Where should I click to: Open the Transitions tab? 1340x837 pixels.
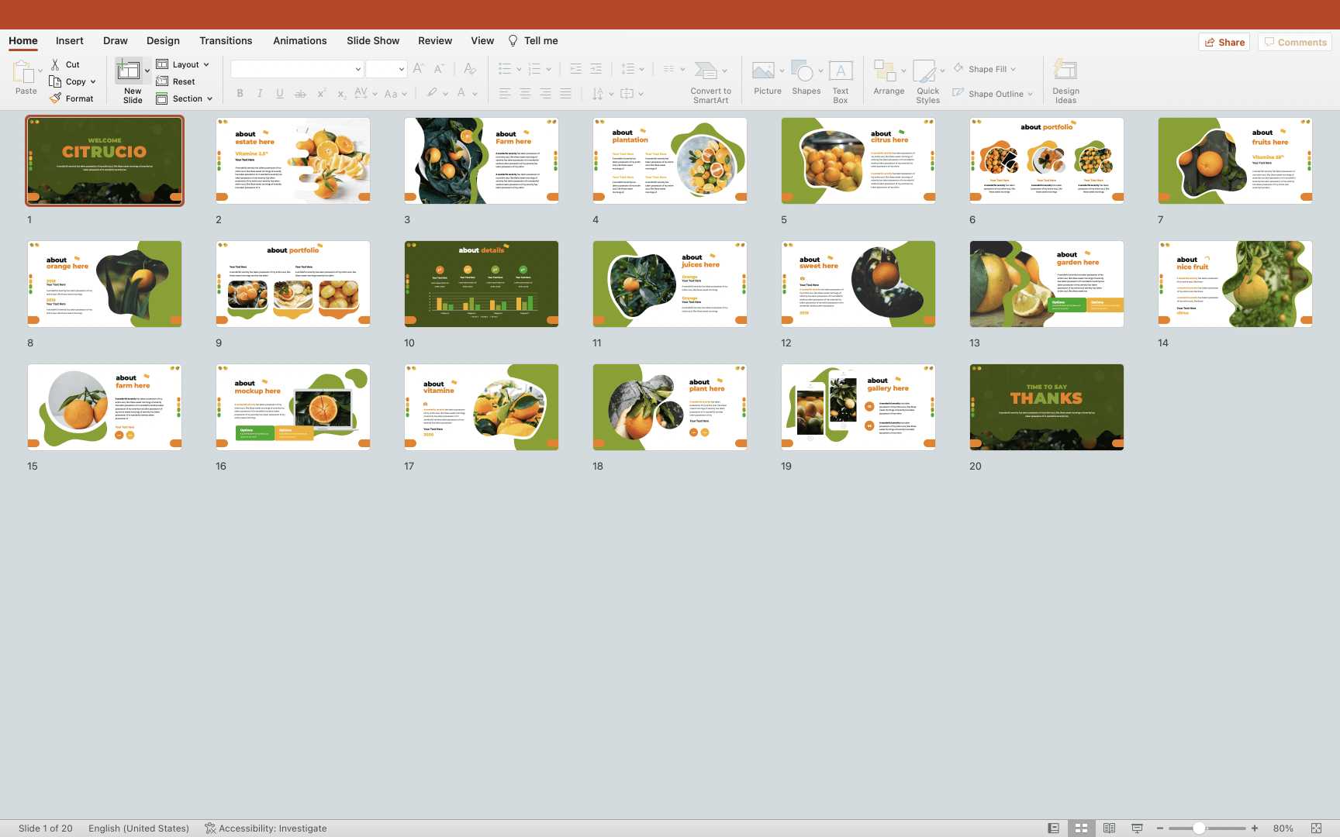point(226,41)
